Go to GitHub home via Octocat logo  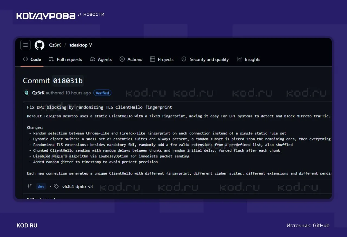pos(39,45)
